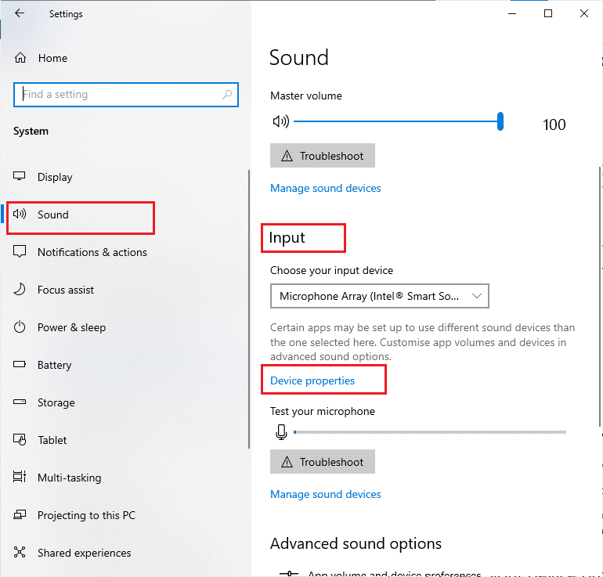This screenshot has width=603, height=577.
Task: Open the Home settings page
Action: coord(52,58)
